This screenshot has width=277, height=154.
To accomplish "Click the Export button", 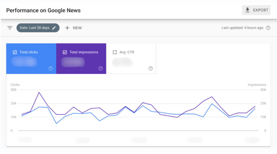I will pos(256,10).
